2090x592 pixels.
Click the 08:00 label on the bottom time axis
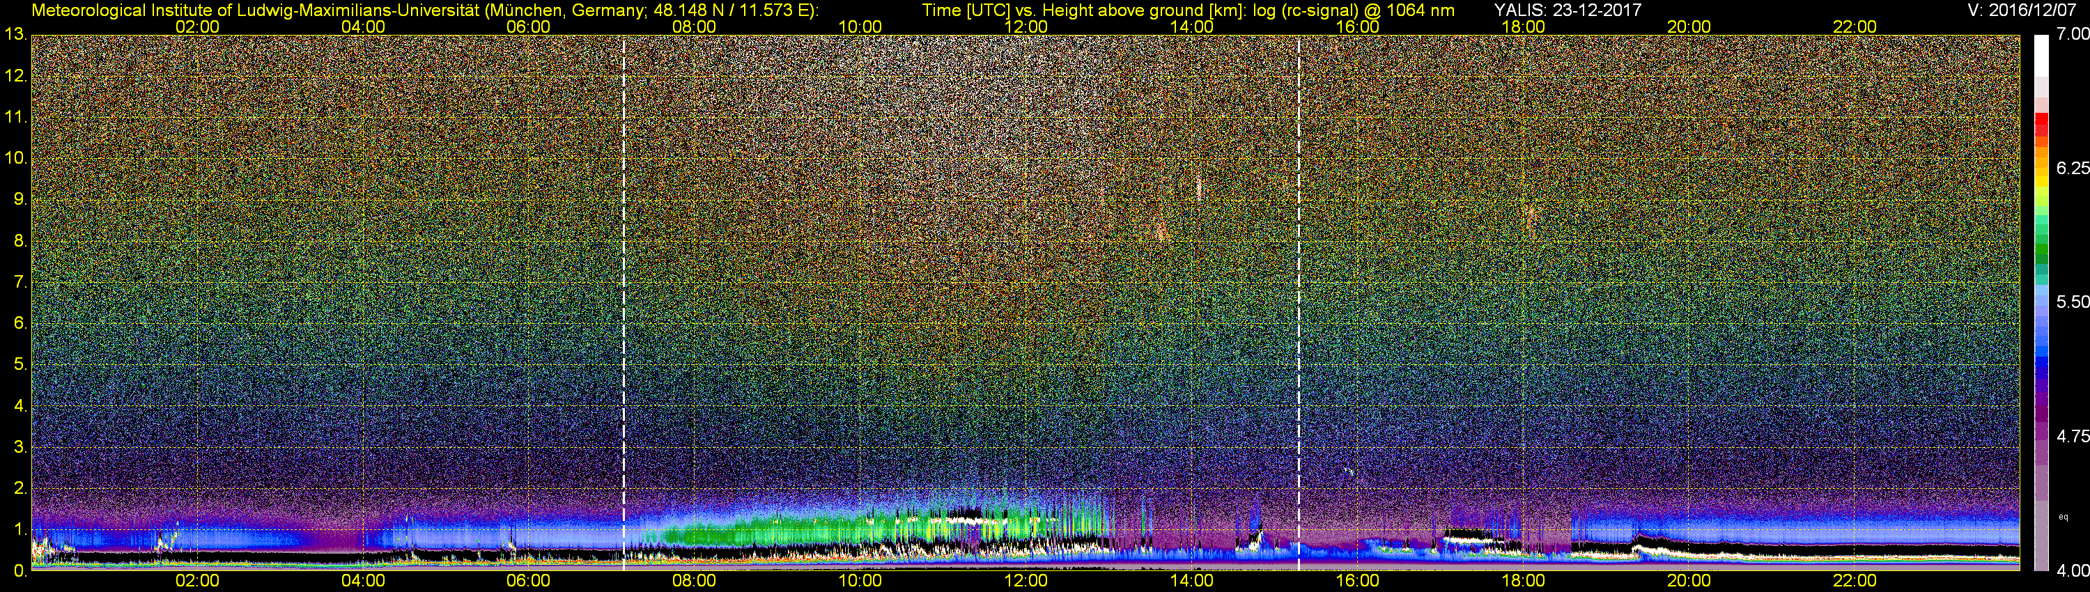695,581
